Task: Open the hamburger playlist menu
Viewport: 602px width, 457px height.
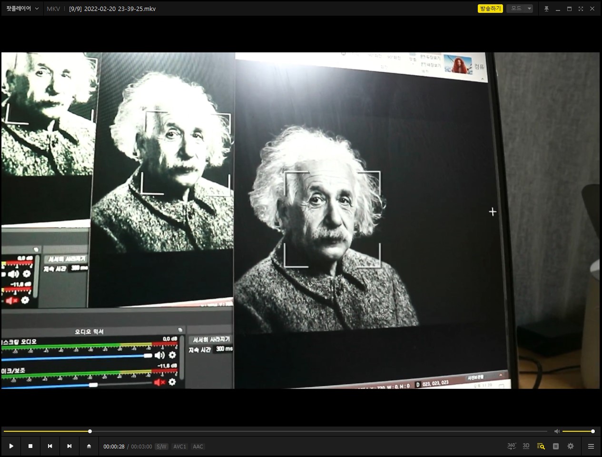Action: click(591, 446)
